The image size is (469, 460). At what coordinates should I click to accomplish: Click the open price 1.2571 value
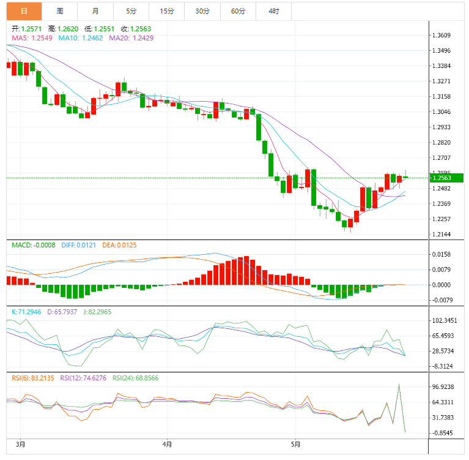[31, 29]
